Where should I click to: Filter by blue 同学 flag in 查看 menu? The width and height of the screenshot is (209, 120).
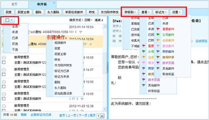click(x=144, y=68)
